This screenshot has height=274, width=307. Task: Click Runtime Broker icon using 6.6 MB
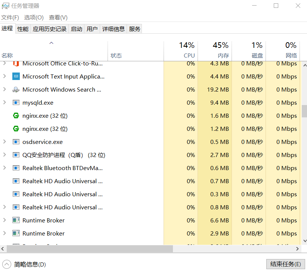click(x=16, y=220)
